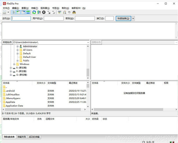Screen dimensions: 178x143
Task: Toggle the directory comparison icon
Action: pos(65,12)
